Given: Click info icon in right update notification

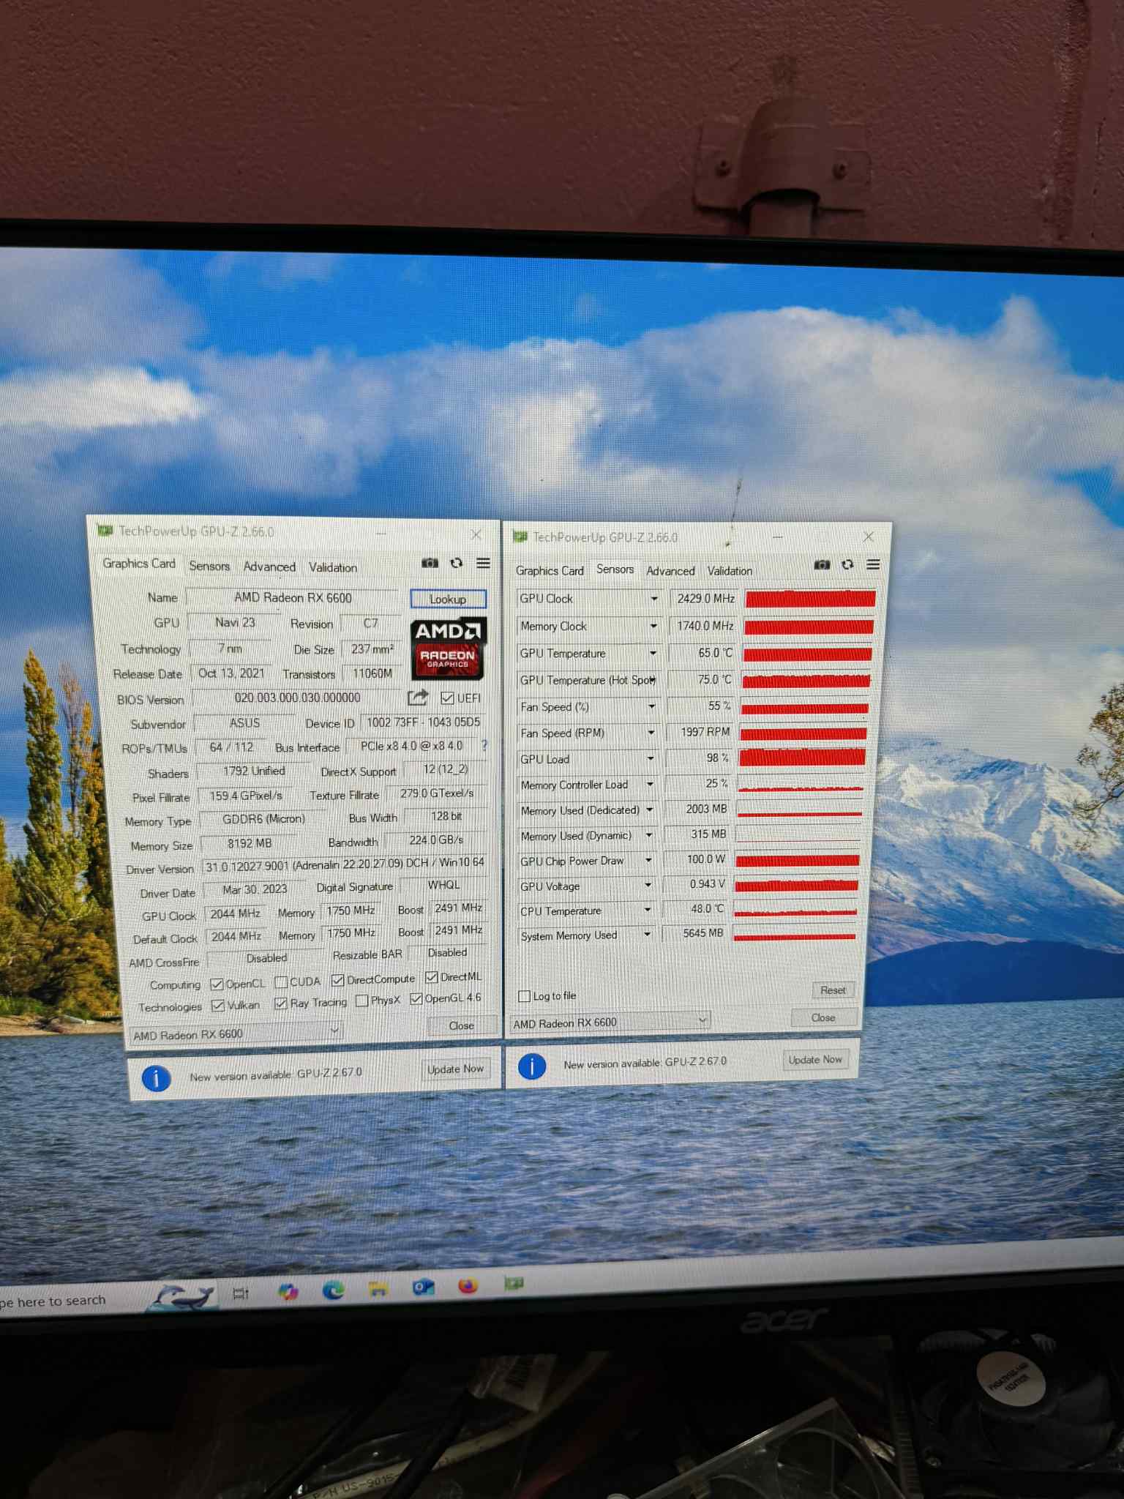Looking at the screenshot, I should 532,1066.
